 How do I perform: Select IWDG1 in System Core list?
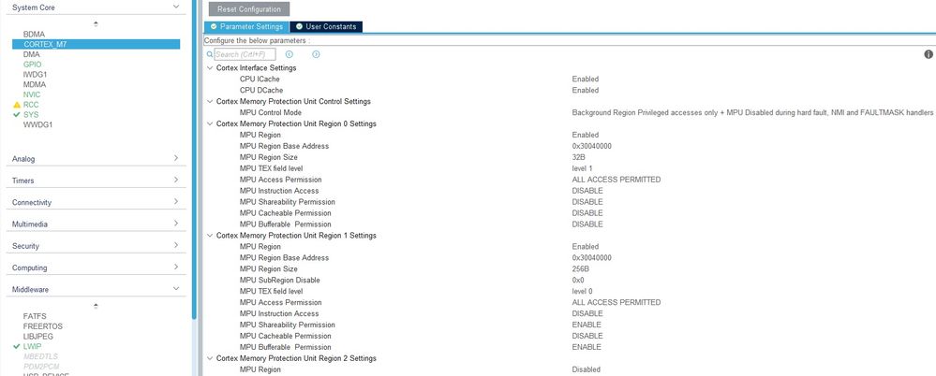(35, 75)
